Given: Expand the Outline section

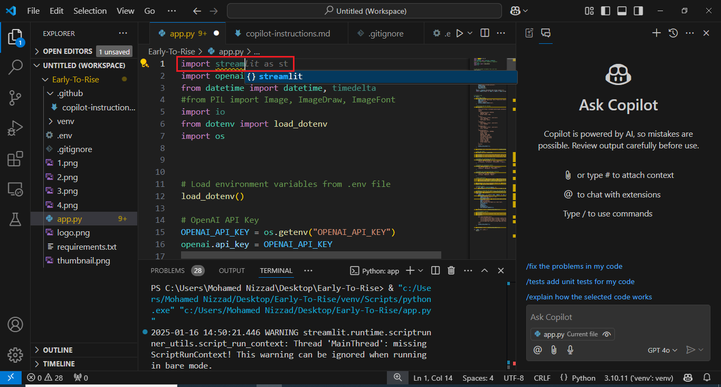Looking at the screenshot, I should [x=83, y=350].
